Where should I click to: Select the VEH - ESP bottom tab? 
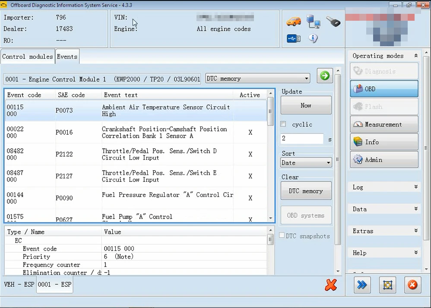click(x=19, y=284)
